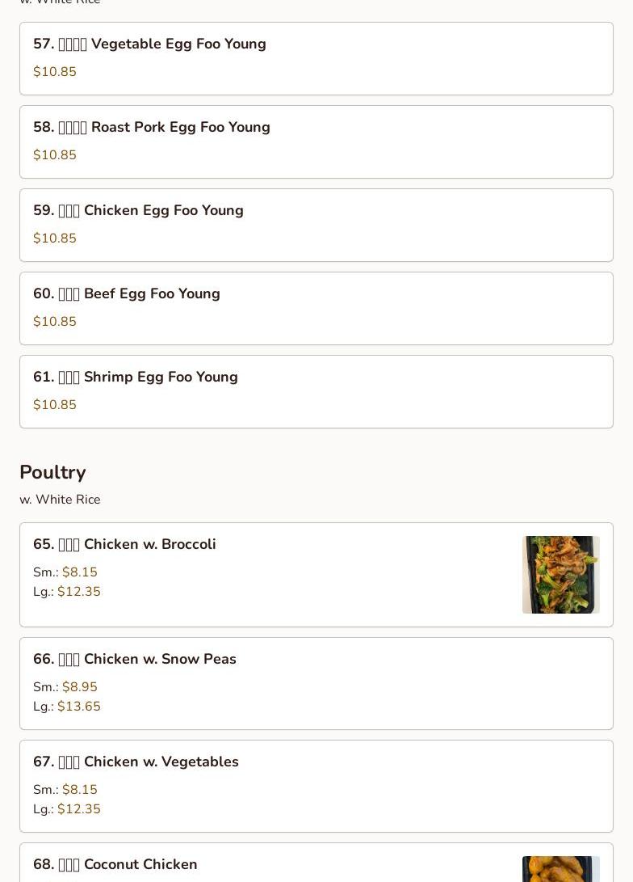This screenshot has width=633, height=882.
Task: Click $10.85 price under Shrimp Egg Foo Young
Action: 54,404
